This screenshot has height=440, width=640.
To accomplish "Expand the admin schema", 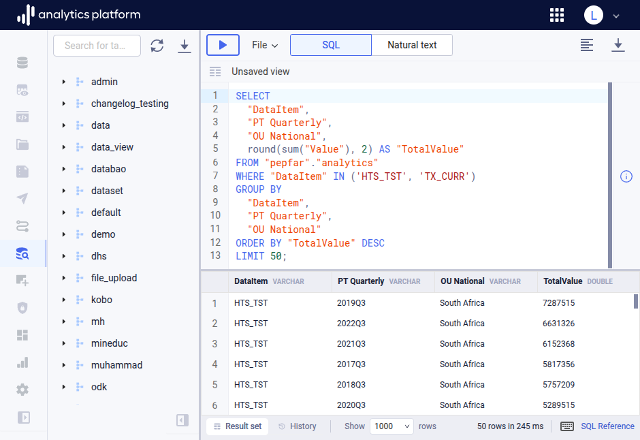I will [64, 82].
